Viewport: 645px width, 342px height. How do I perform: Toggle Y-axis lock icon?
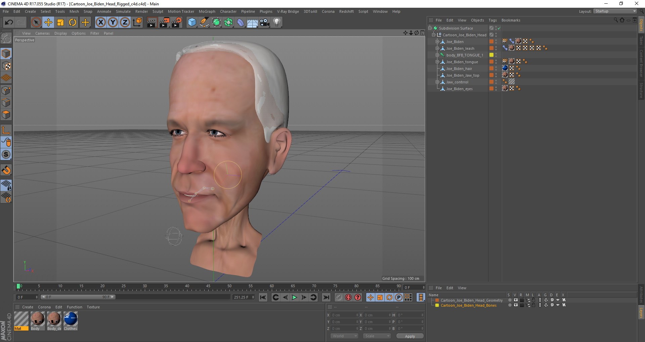tap(113, 23)
